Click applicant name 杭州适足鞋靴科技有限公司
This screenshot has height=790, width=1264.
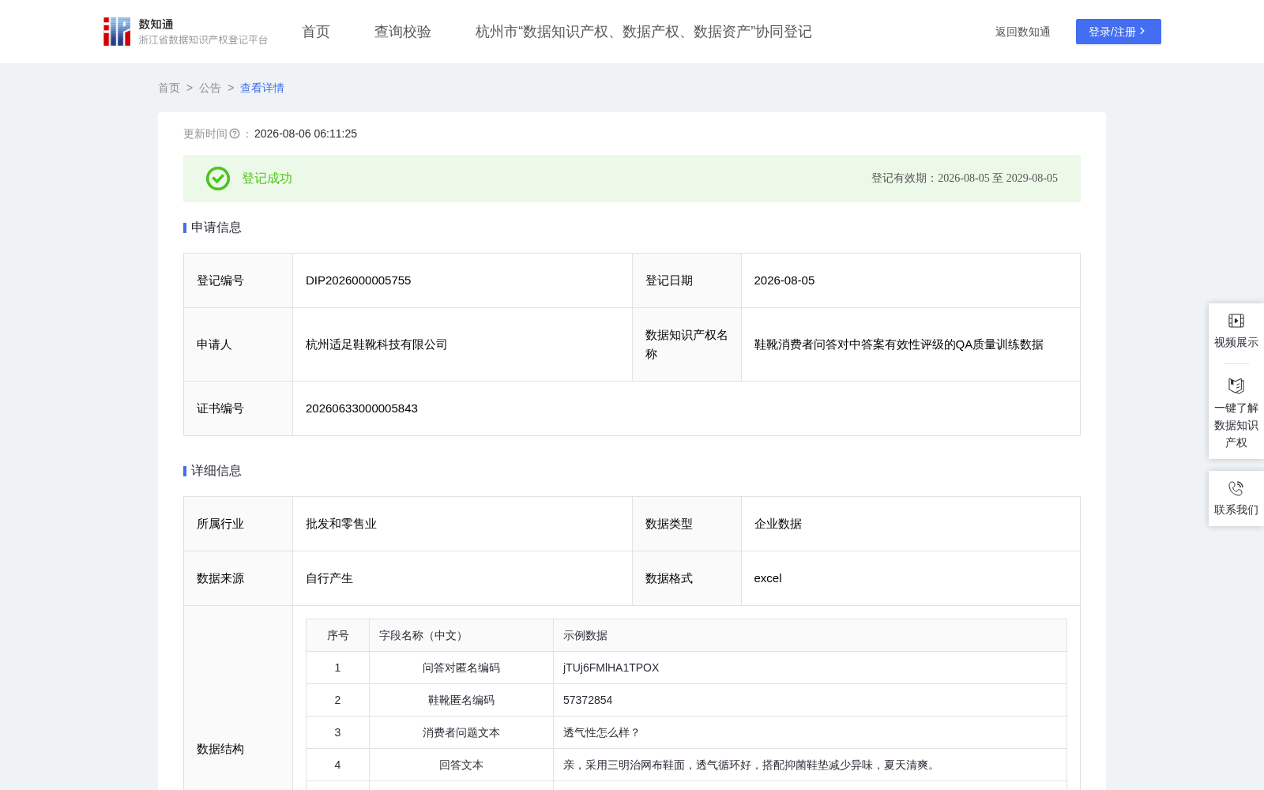coord(377,344)
